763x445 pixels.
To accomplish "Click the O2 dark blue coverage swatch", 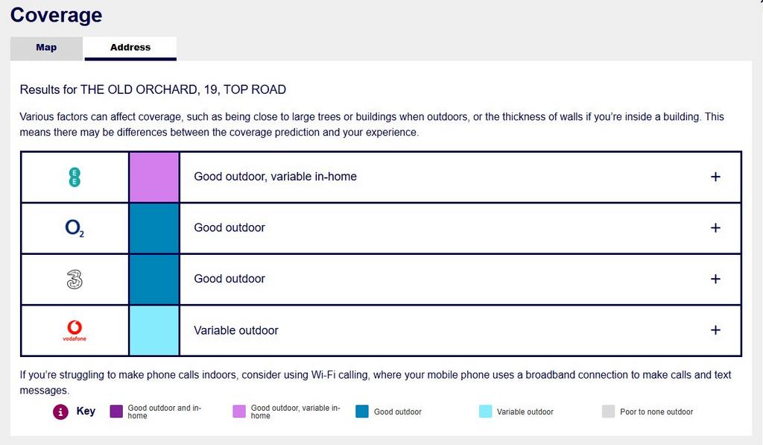I will point(154,228).
